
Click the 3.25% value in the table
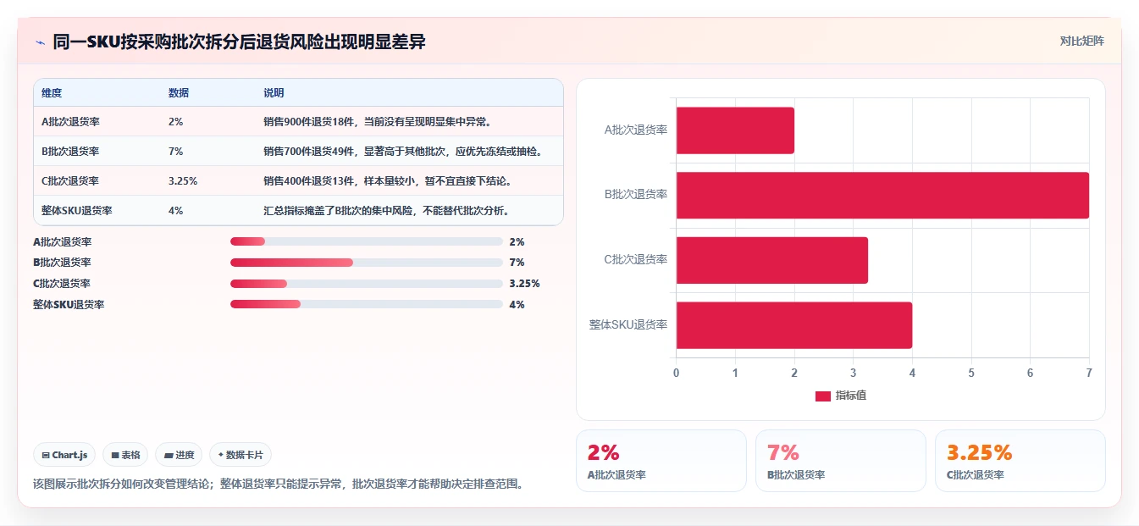point(183,181)
